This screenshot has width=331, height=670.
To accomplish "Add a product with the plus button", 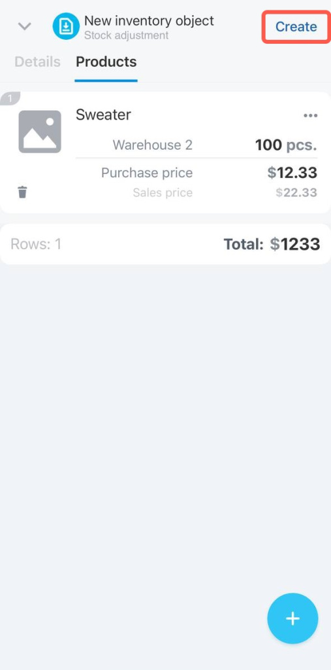I will click(292, 618).
